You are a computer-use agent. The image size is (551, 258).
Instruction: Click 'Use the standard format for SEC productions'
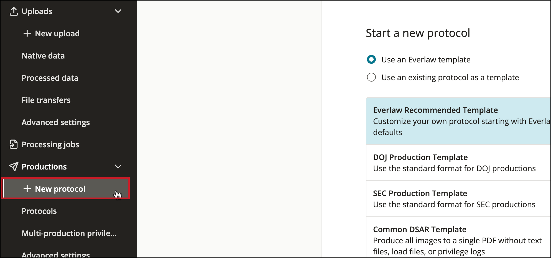(x=454, y=204)
